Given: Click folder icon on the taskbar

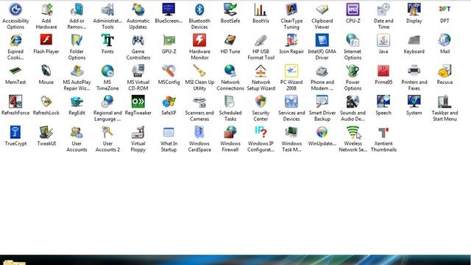Looking at the screenshot, I should pos(15,263).
